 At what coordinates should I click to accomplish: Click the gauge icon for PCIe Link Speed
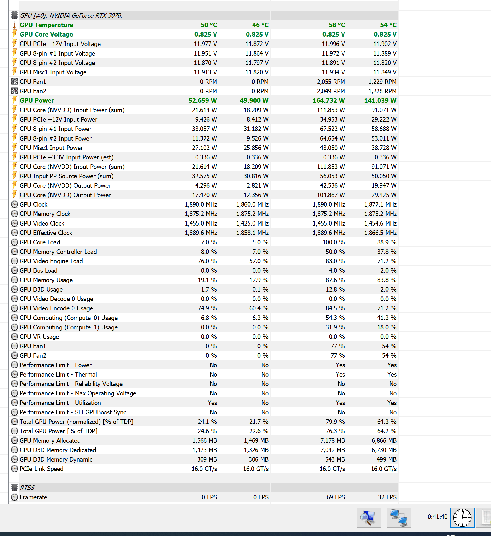click(x=15, y=469)
